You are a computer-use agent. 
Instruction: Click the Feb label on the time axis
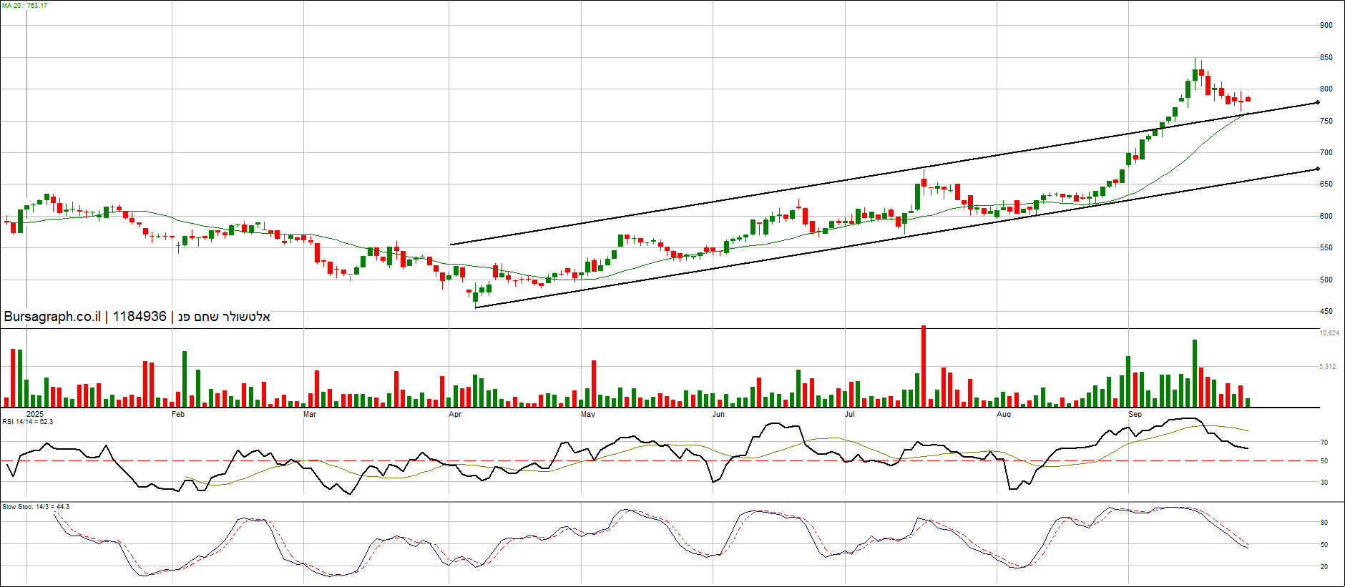click(178, 415)
